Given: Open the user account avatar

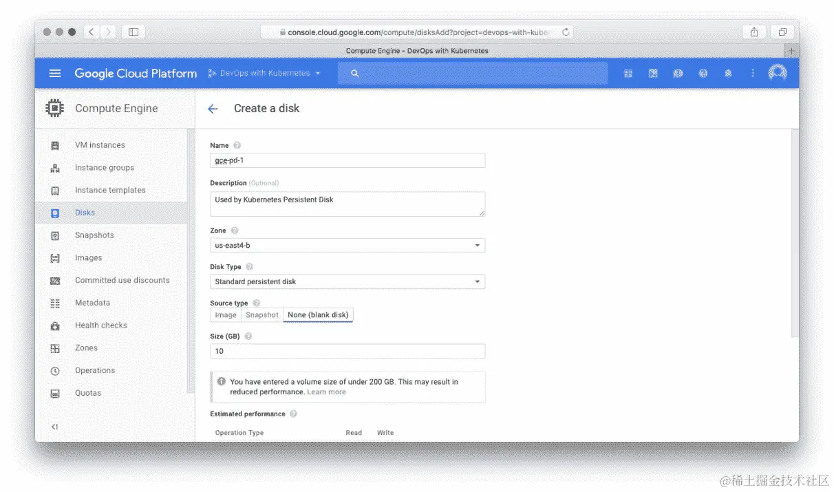Looking at the screenshot, I should [x=778, y=73].
